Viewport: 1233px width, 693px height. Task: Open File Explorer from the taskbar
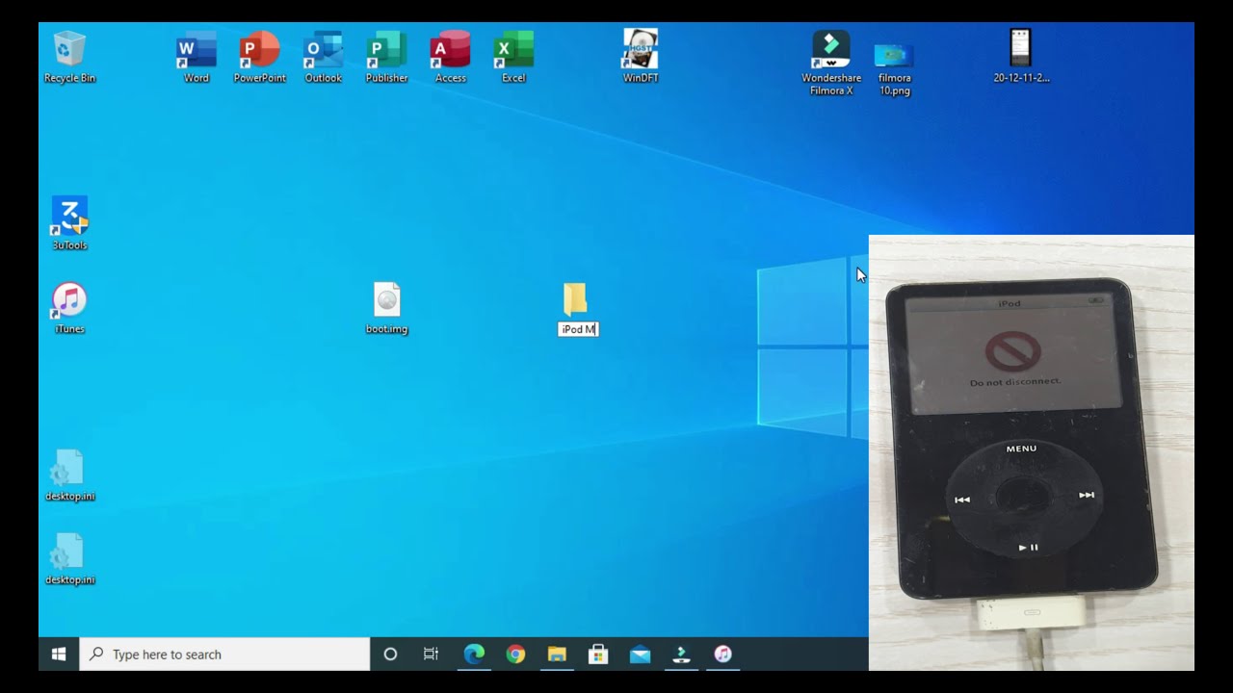click(557, 654)
